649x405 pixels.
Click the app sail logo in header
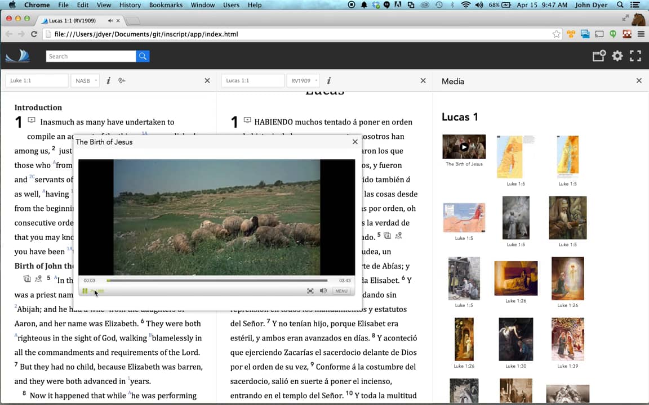pos(18,56)
